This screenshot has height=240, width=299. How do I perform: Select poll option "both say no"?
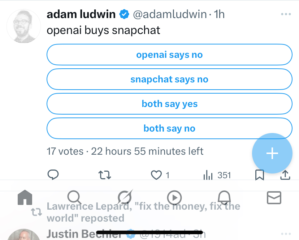[x=169, y=129]
